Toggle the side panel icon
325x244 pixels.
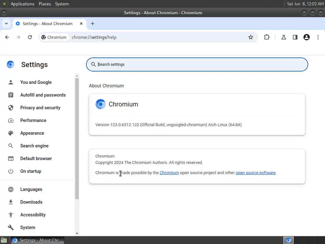pyautogui.click(x=295, y=37)
